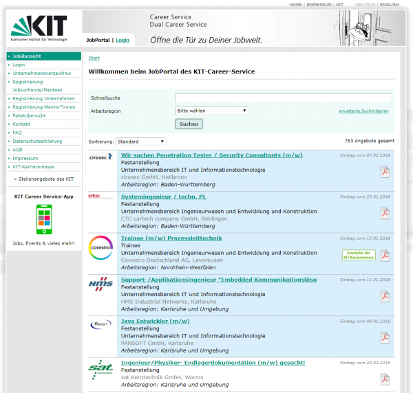The height and width of the screenshot is (393, 413).
Task: Open KIT-Karrieremesse in the sidebar
Action: (x=34, y=167)
